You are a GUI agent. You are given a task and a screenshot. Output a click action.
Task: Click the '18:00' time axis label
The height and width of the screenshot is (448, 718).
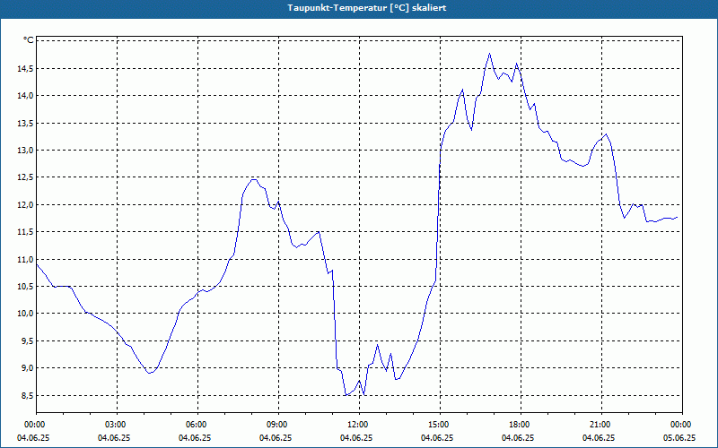click(519, 425)
